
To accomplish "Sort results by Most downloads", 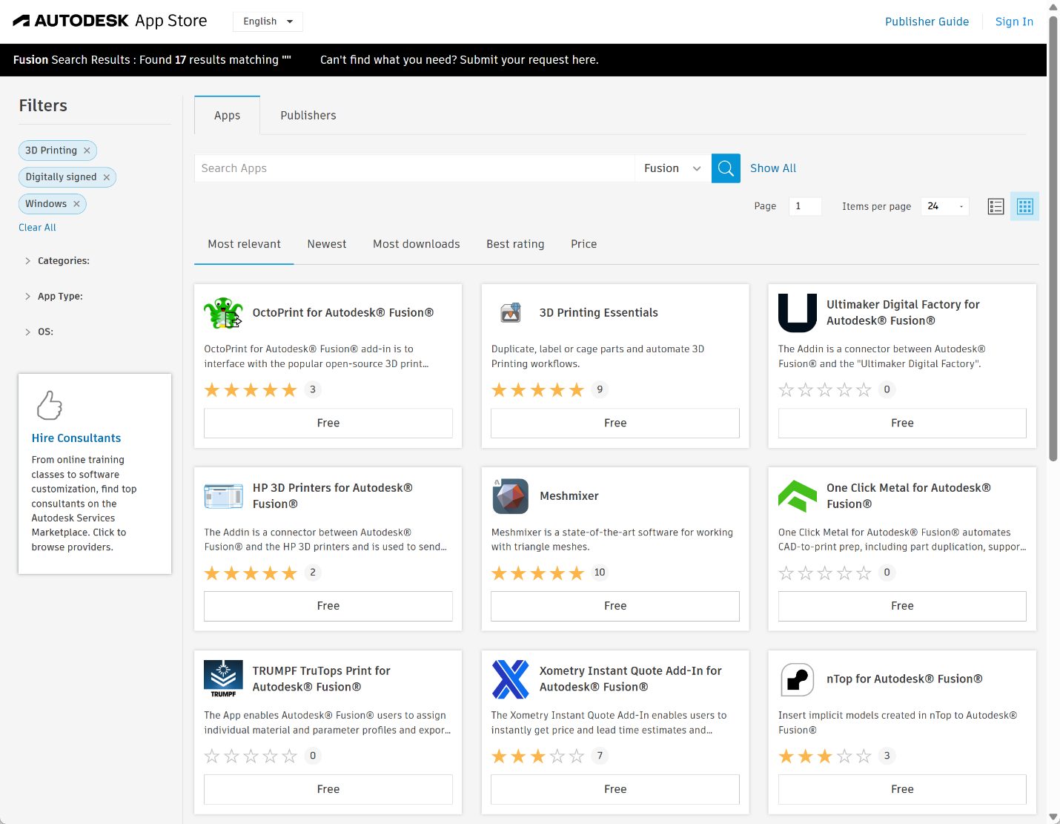I will pyautogui.click(x=416, y=244).
